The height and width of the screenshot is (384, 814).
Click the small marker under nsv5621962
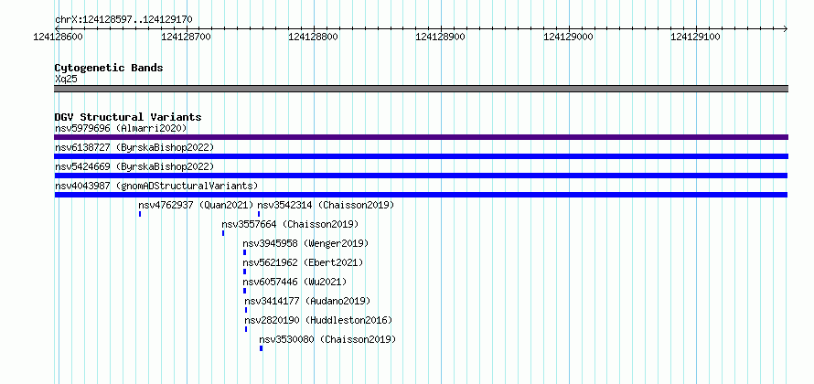(x=244, y=272)
